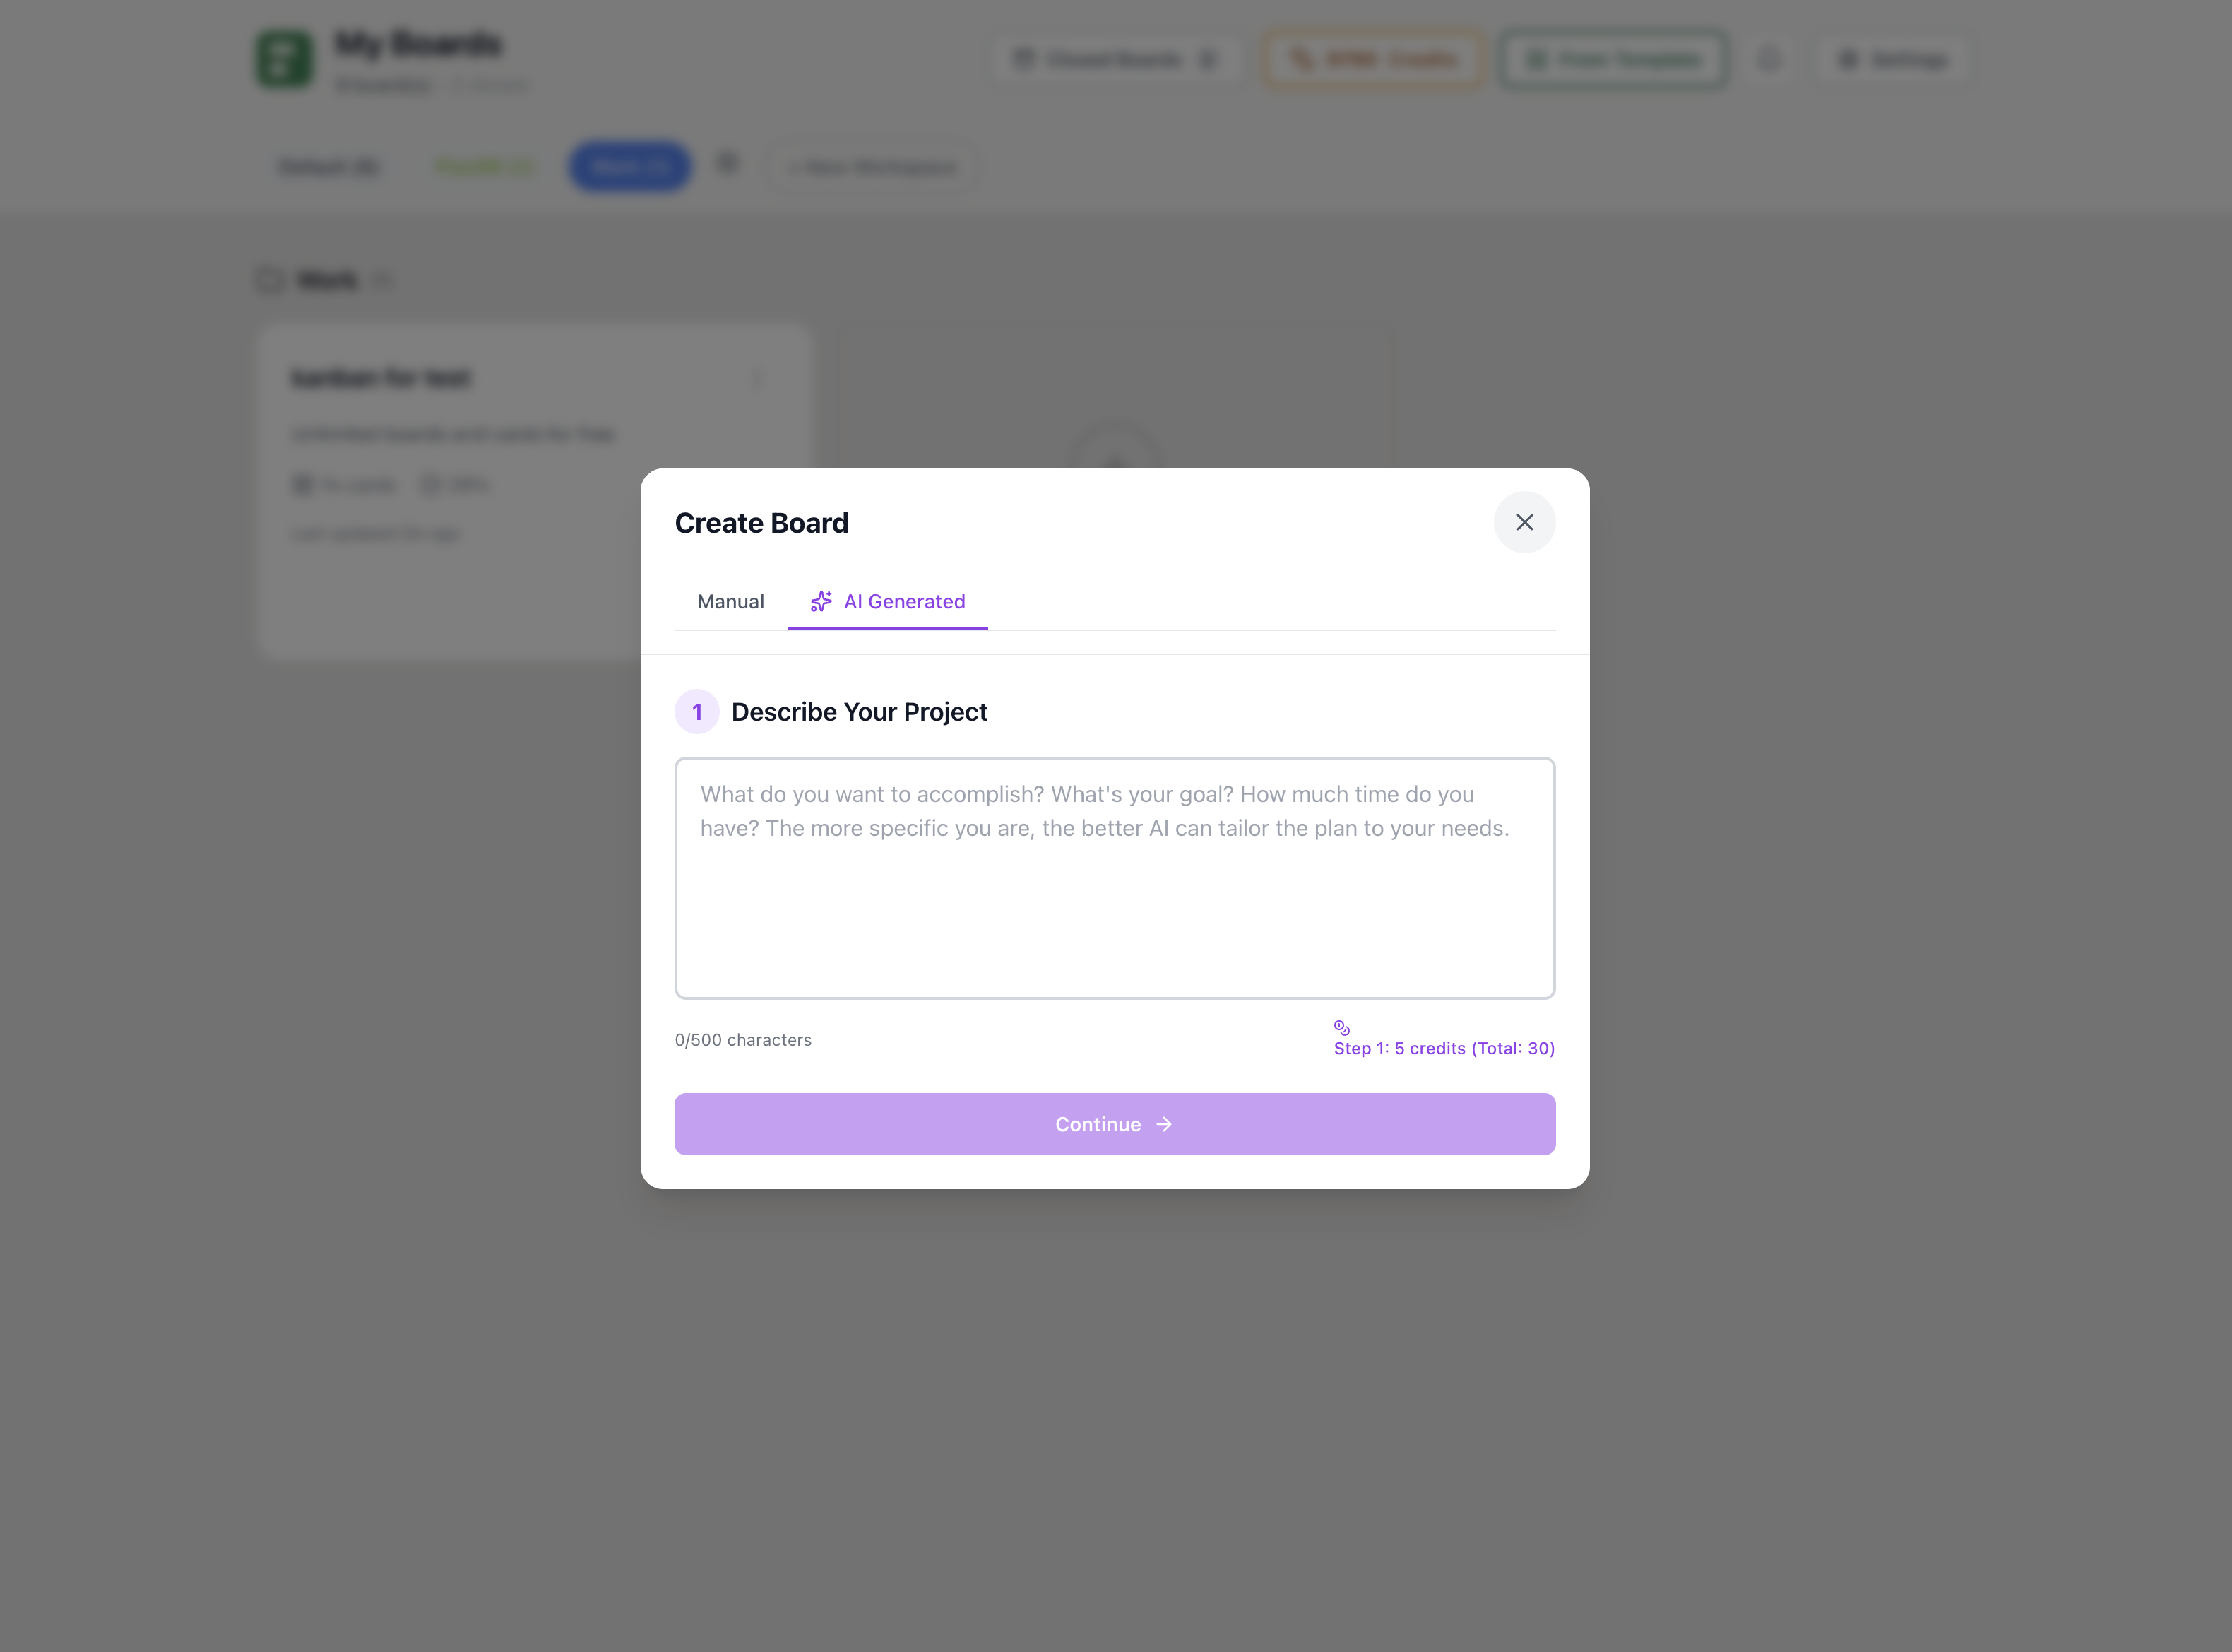Close the Create Board dialog
Image resolution: width=2232 pixels, height=1652 pixels.
click(1524, 522)
